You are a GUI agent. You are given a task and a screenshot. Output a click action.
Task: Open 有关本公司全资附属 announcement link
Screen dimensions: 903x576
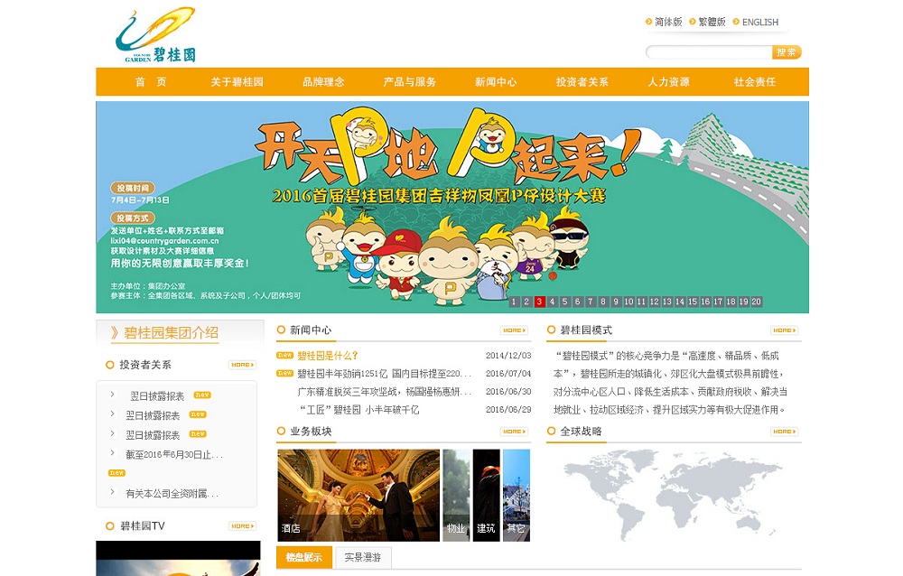(172, 494)
